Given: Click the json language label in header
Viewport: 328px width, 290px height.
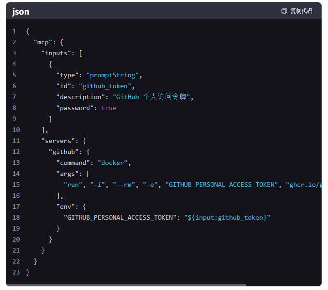Looking at the screenshot, I should click(21, 11).
